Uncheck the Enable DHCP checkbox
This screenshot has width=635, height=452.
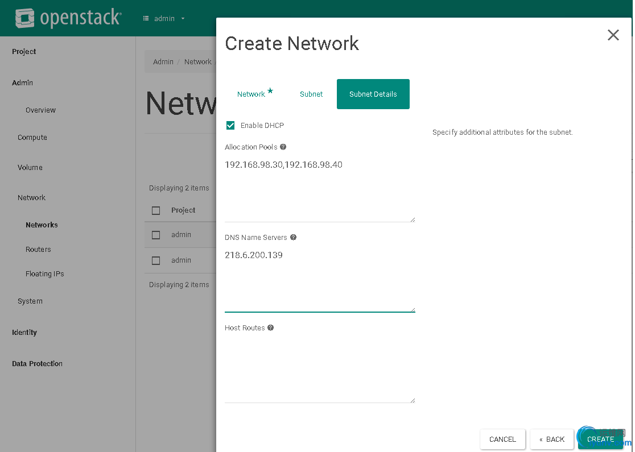click(x=230, y=126)
